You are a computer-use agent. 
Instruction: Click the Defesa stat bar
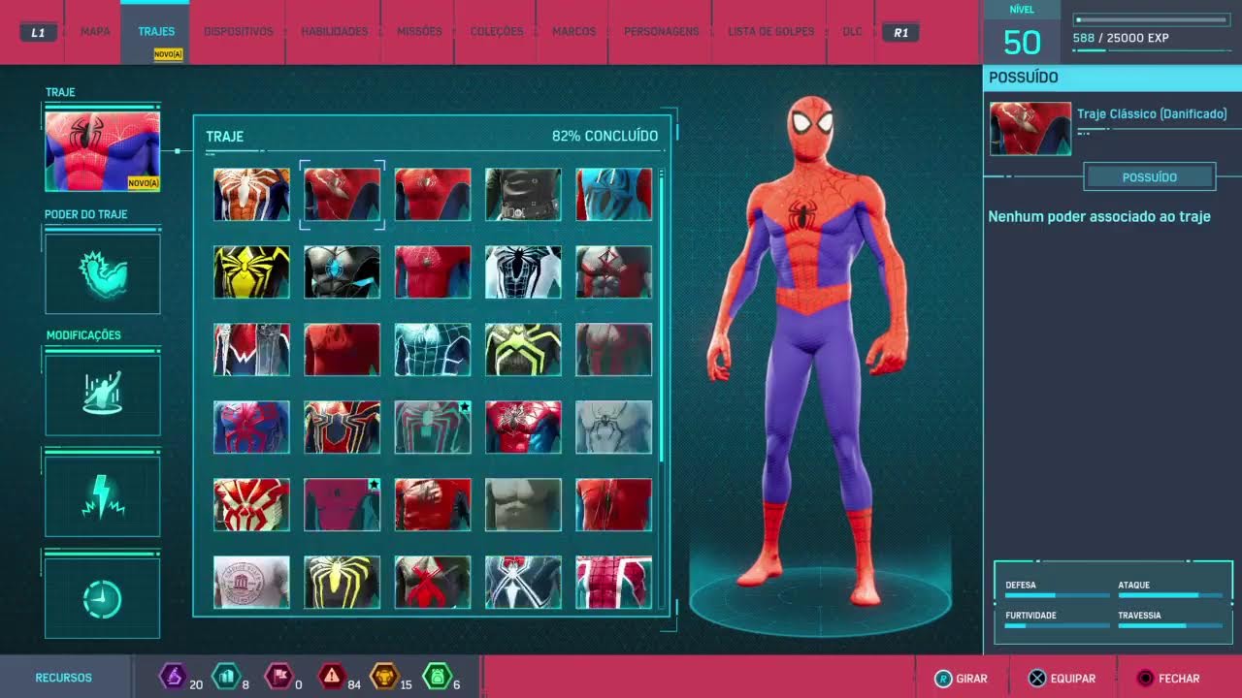coord(1057,595)
